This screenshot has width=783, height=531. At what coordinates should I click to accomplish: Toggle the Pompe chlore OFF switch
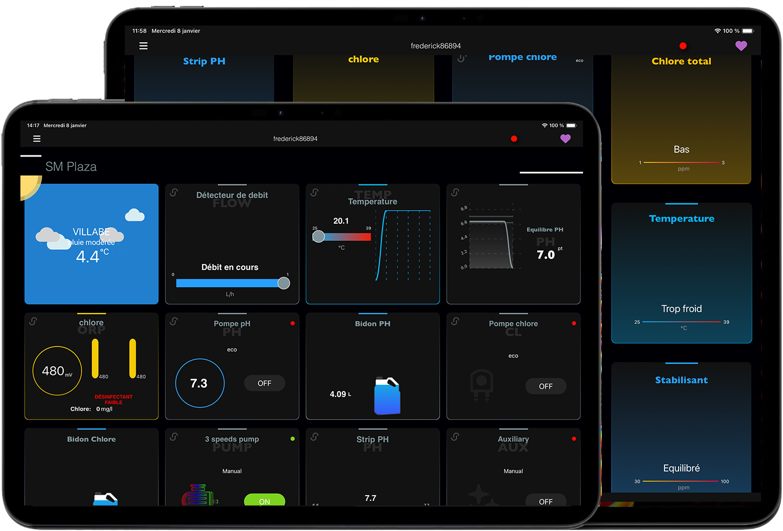coord(545,387)
